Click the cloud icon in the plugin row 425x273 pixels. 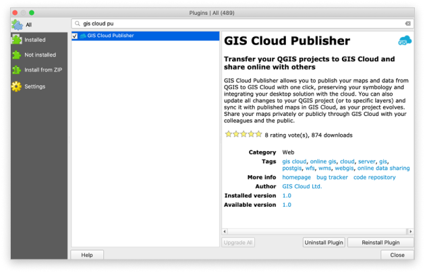point(83,36)
